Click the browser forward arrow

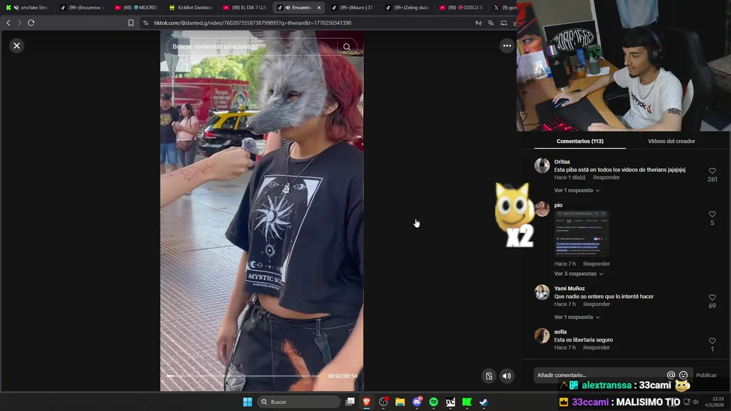coord(19,23)
